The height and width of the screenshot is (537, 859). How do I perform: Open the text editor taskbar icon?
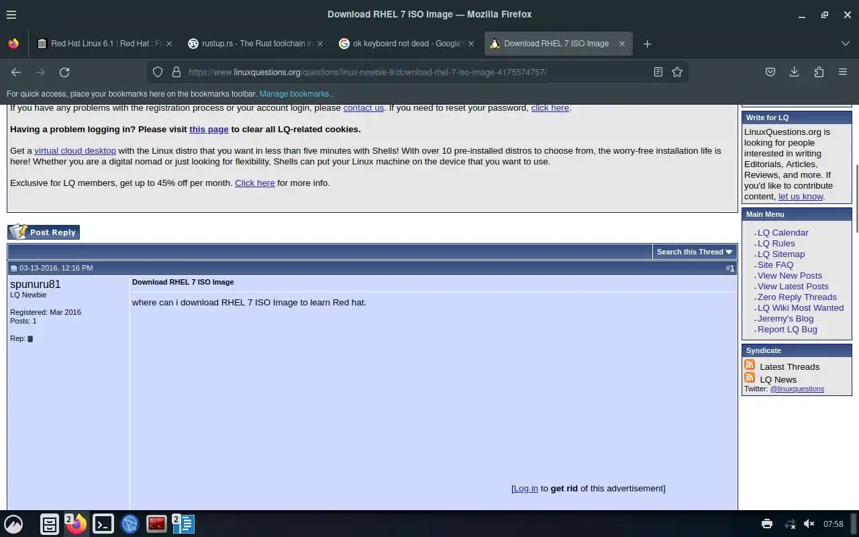pos(184,524)
